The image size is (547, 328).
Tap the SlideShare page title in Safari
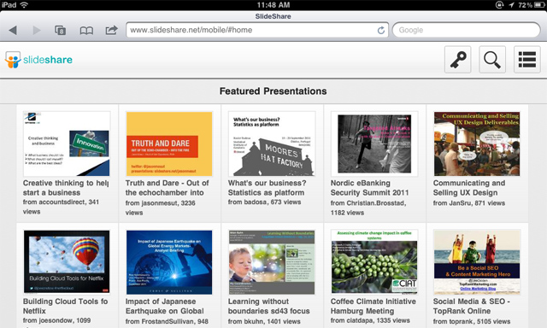tap(273, 16)
